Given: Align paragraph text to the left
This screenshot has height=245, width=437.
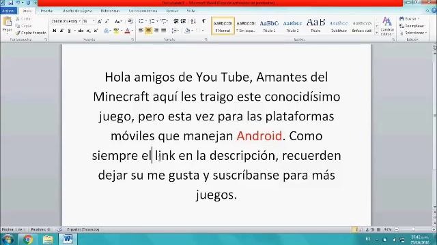Looking at the screenshot, I should tap(141, 31).
